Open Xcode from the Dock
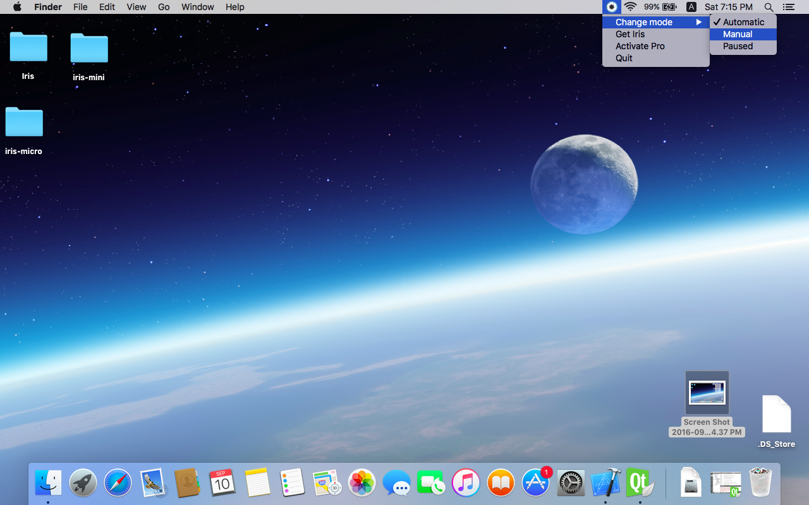 click(x=605, y=484)
